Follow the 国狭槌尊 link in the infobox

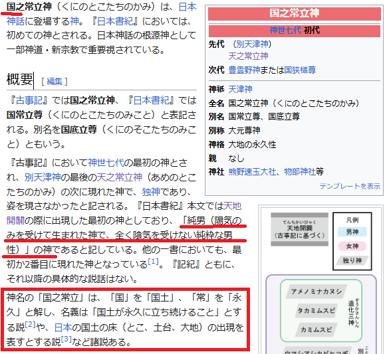coord(300,70)
